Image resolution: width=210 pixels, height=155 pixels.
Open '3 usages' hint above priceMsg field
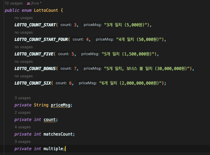[x=22, y=98]
